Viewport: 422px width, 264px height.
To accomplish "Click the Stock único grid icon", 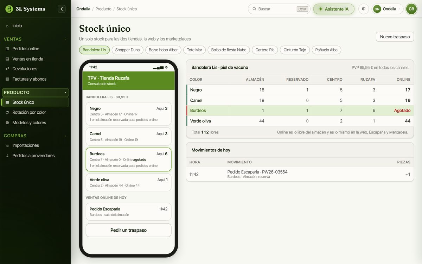I will click(7, 102).
